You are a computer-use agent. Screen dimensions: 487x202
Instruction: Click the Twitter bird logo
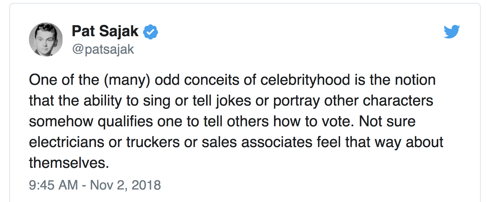pyautogui.click(x=452, y=31)
